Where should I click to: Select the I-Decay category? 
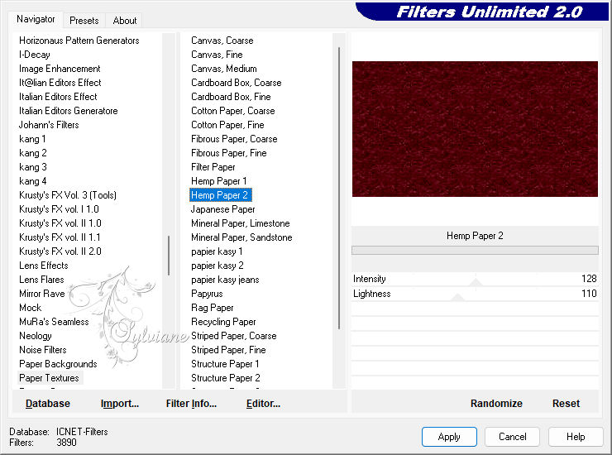pos(35,55)
